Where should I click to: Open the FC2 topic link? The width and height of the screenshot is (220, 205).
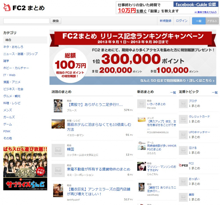tap(191, 163)
